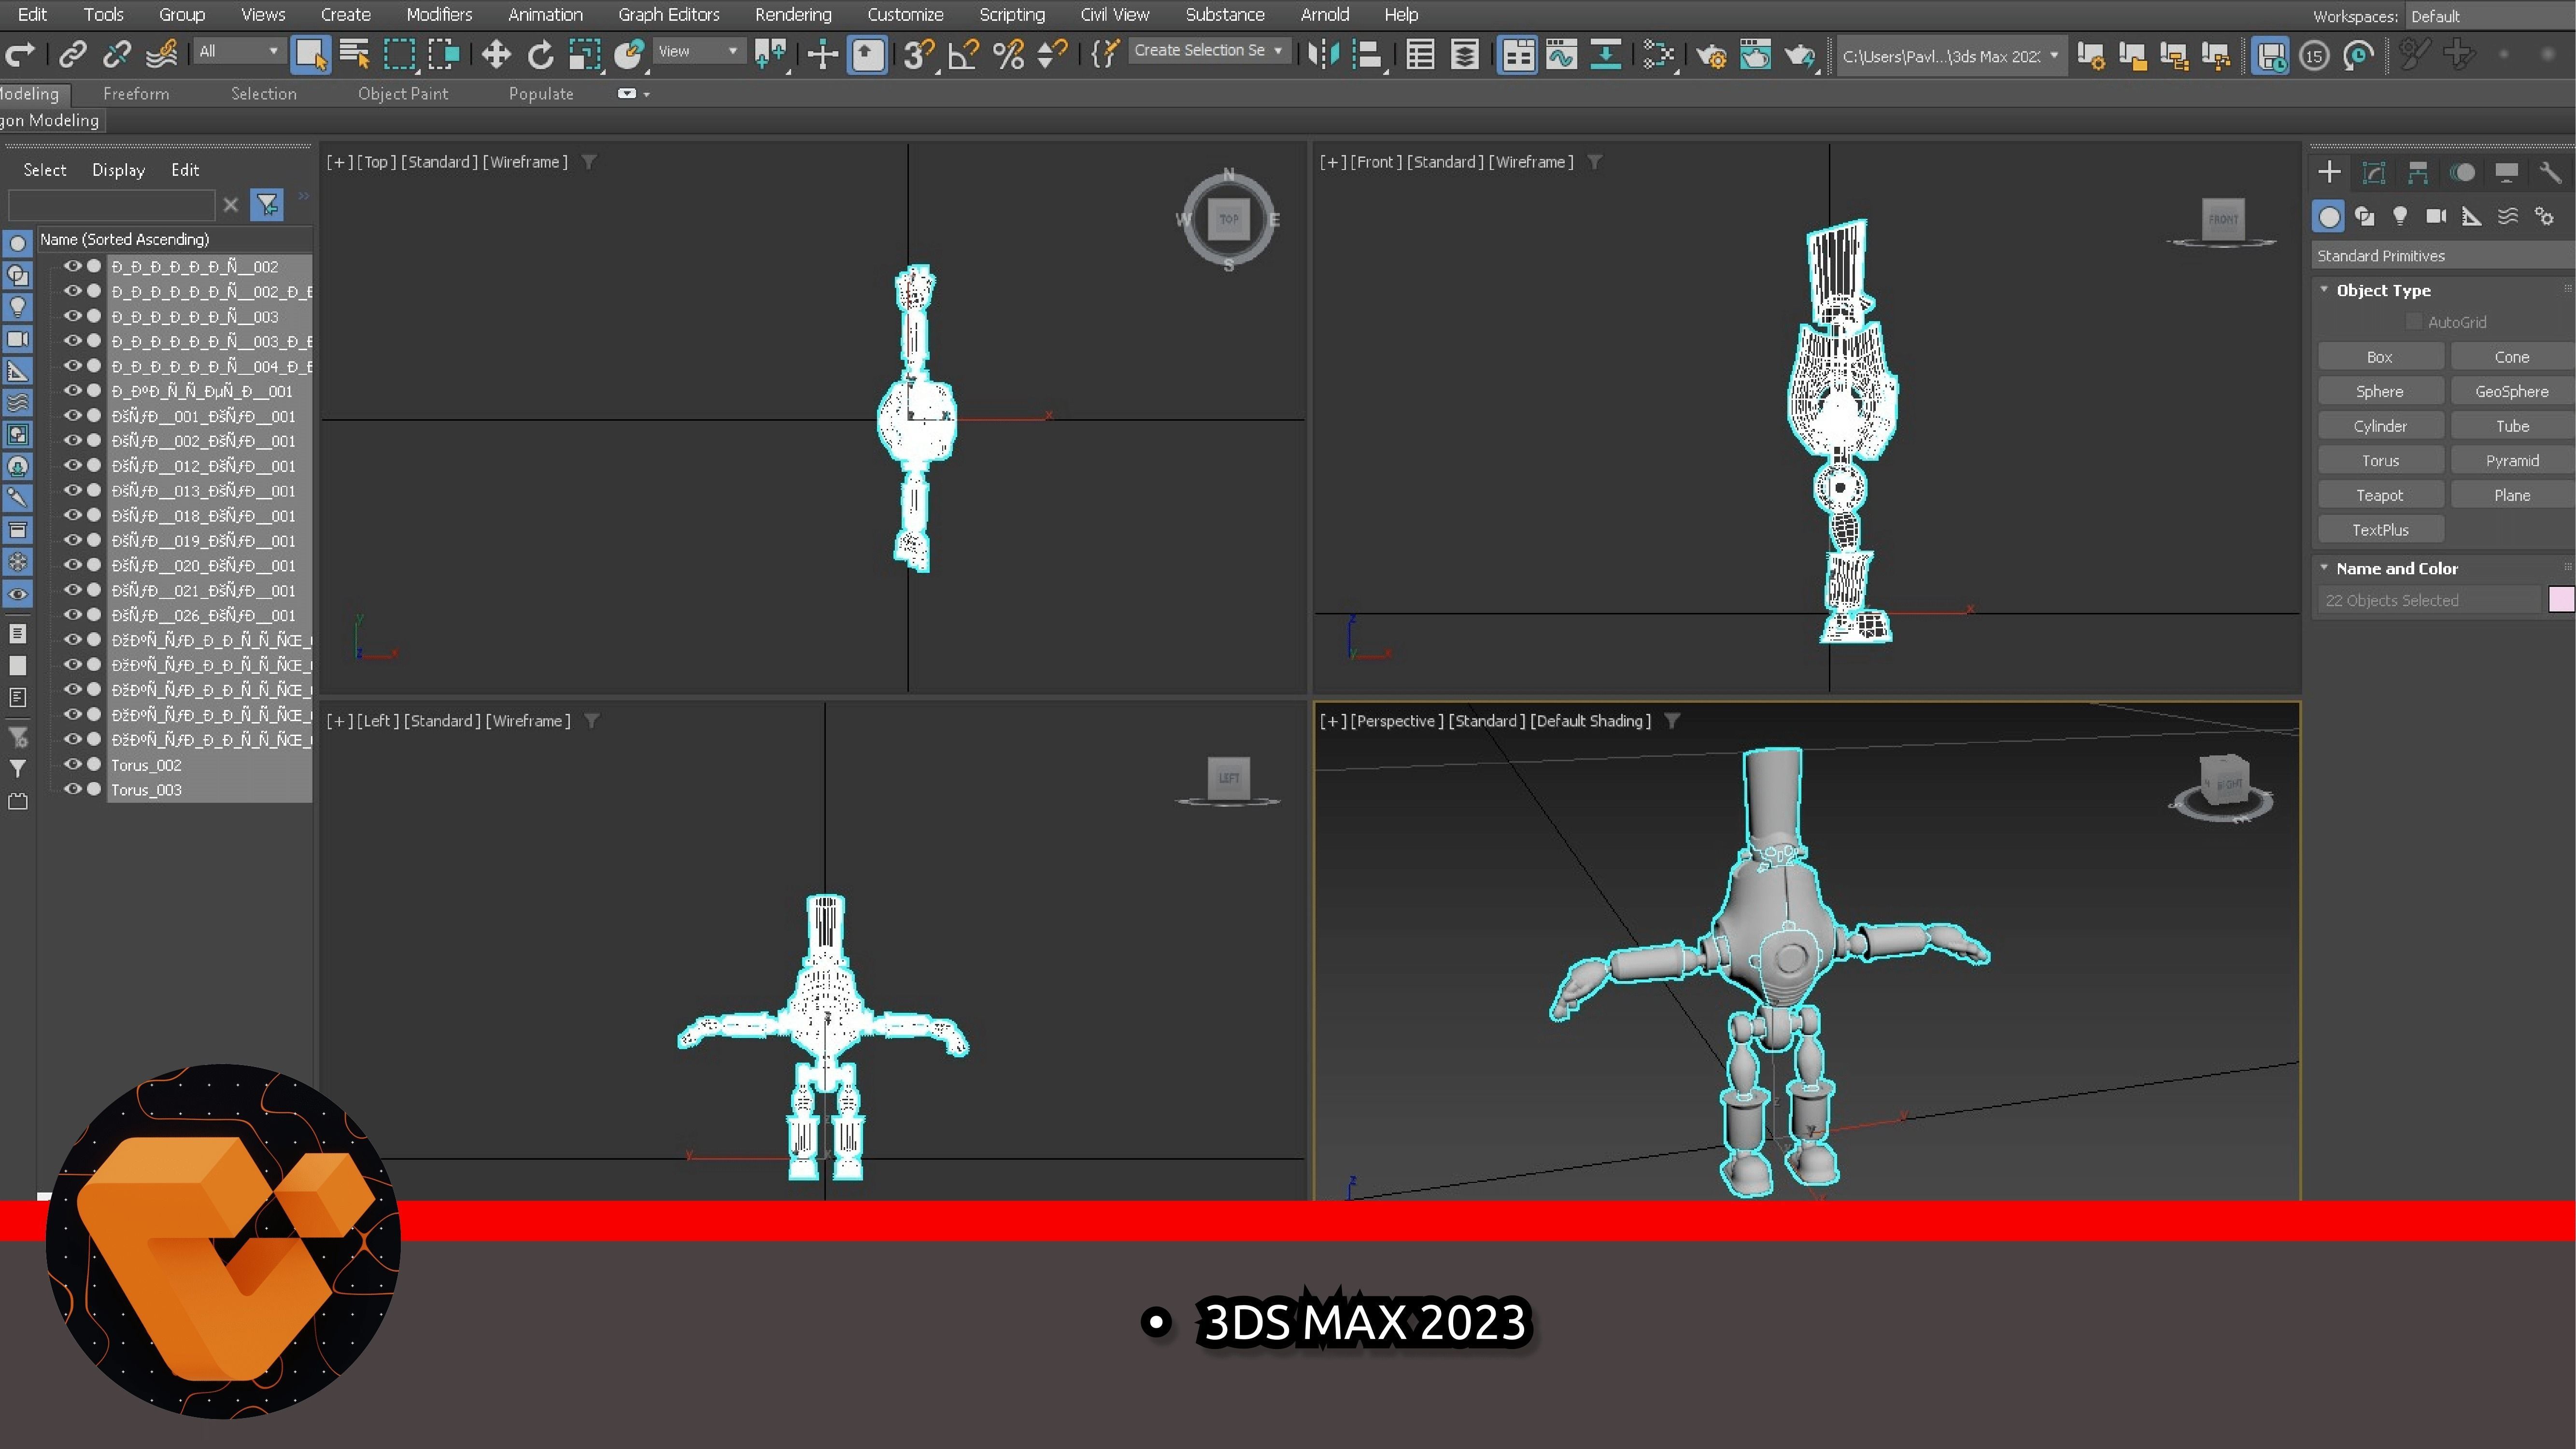
Task: Click the TextPlus button
Action: [2380, 530]
